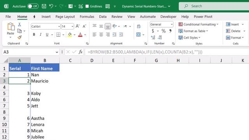
Task: Open the Developer tab
Action: [168, 16]
